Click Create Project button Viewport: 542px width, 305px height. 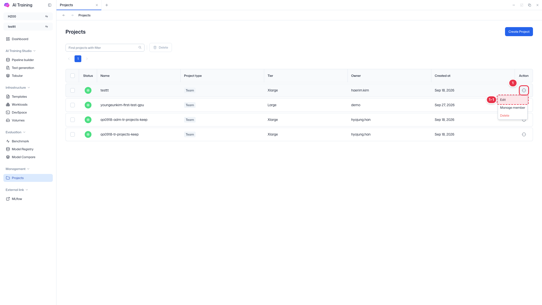click(519, 32)
